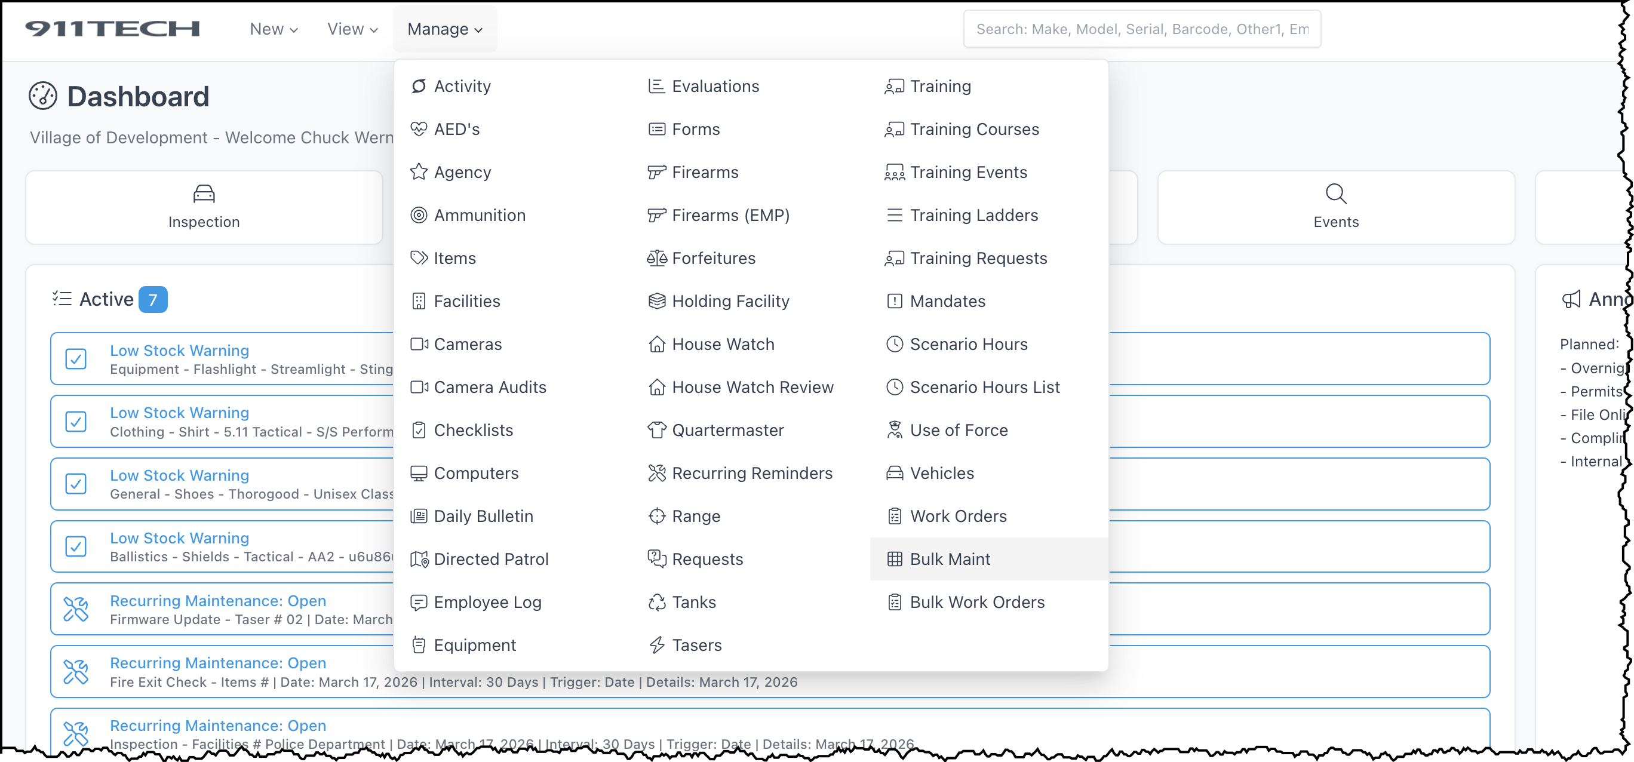Click the Forfeitures scales icon
This screenshot has width=1634, height=762.
(656, 258)
